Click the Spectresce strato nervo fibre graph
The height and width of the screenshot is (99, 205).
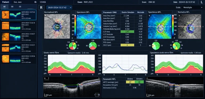[x=179, y=64]
